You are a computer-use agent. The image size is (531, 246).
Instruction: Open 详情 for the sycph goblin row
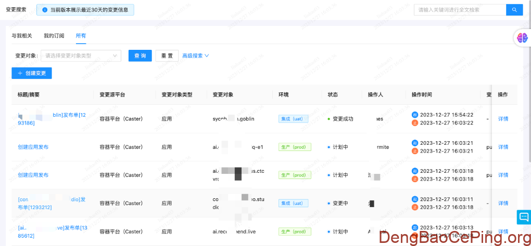tap(503, 119)
